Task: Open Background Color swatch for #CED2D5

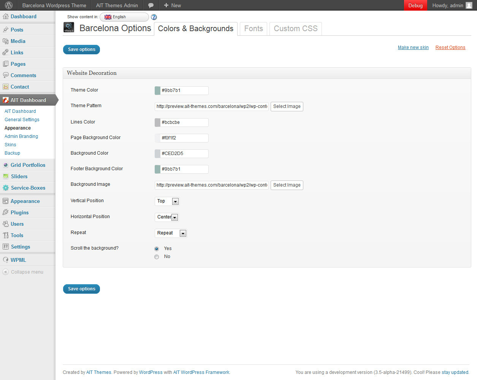Action: (157, 154)
